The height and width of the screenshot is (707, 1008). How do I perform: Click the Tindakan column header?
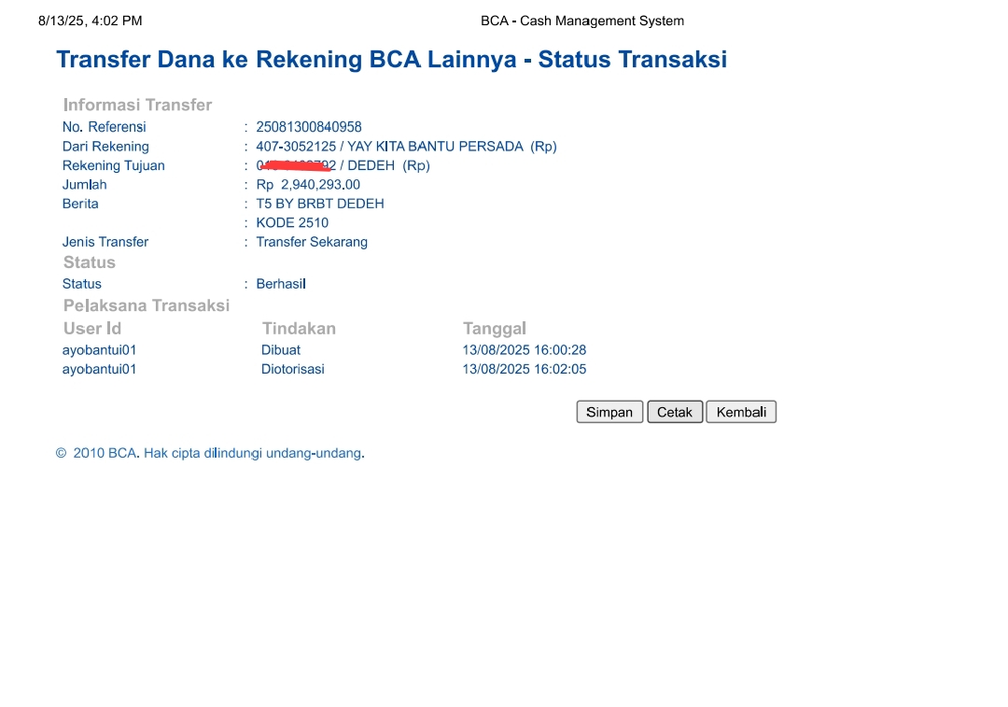pos(299,329)
